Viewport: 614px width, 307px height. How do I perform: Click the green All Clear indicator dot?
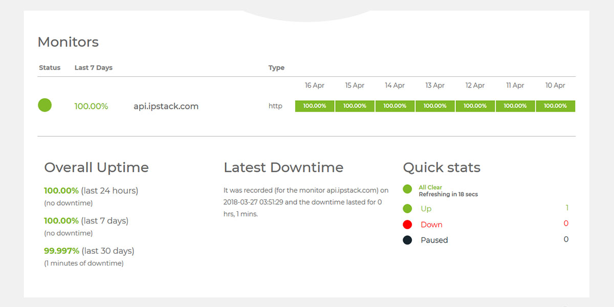tap(407, 189)
